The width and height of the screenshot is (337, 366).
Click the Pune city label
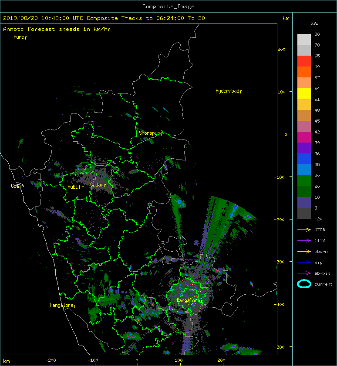pos(20,37)
